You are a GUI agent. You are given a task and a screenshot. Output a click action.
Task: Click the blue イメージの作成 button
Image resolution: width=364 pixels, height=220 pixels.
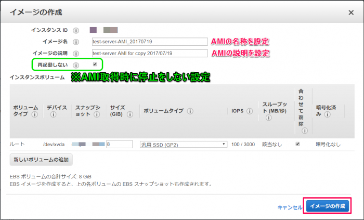pyautogui.click(x=327, y=206)
